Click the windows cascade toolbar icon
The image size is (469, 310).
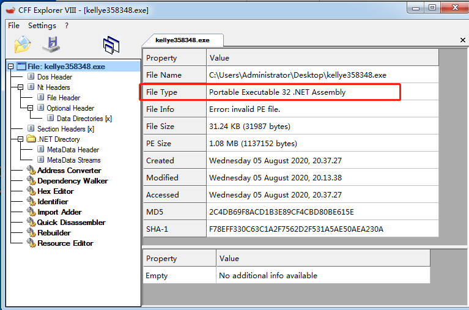(x=111, y=45)
